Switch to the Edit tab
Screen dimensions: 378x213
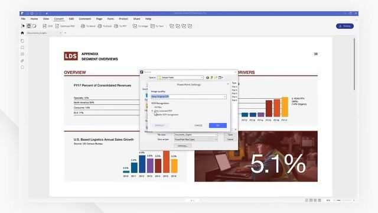tap(71, 19)
